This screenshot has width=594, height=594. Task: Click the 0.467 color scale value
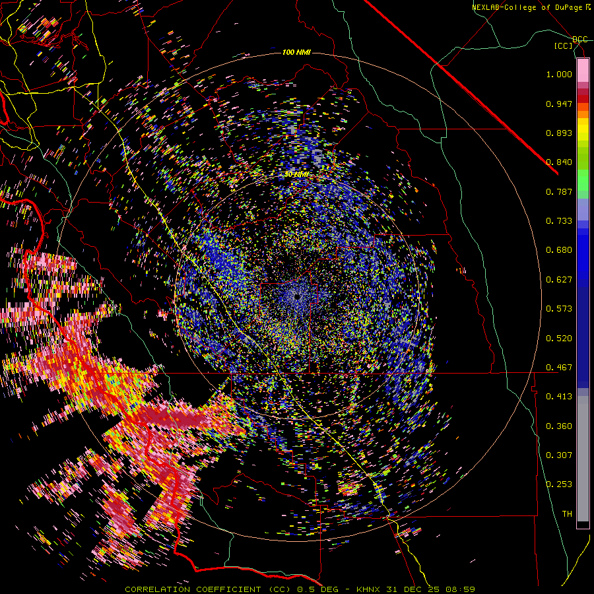point(559,368)
